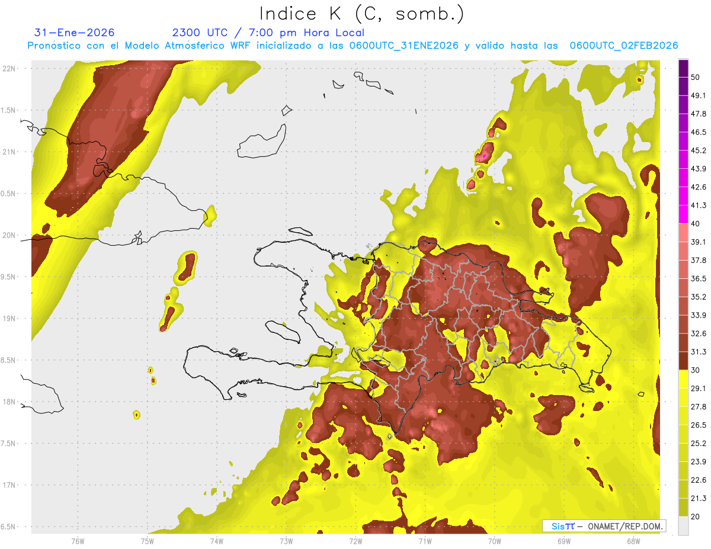711x549 pixels.
Task: Click the colorbar value '31.3'
Action: point(699,352)
